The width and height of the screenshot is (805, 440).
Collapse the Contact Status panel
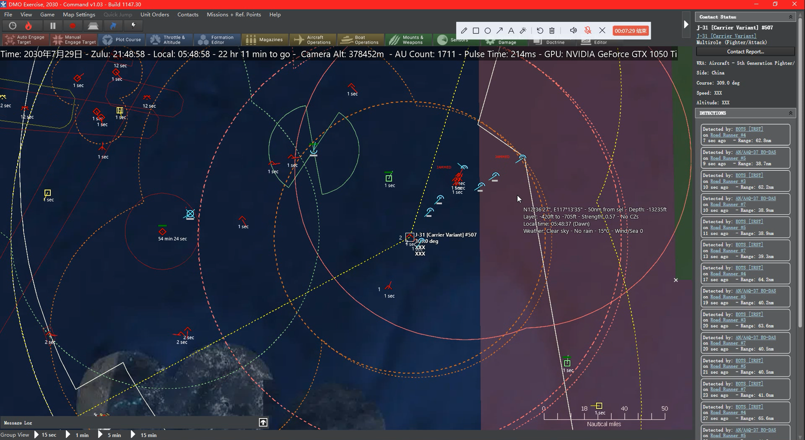tap(790, 16)
